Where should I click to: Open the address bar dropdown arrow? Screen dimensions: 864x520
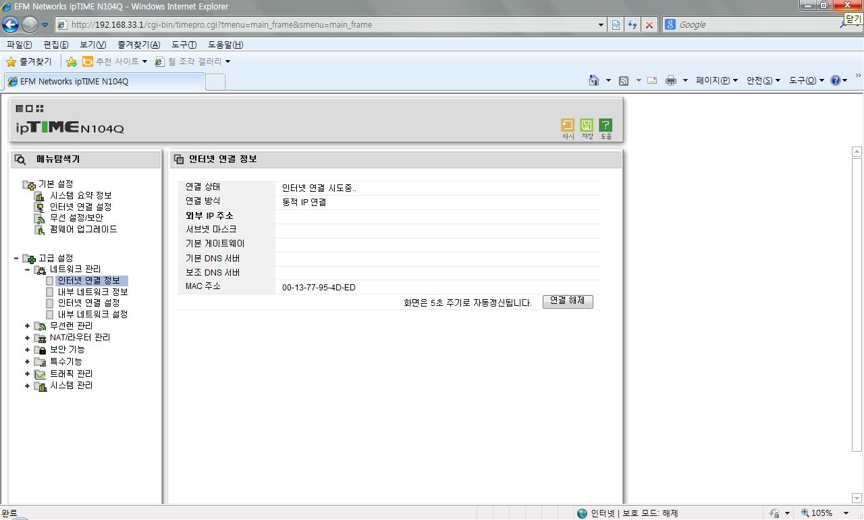(x=601, y=25)
